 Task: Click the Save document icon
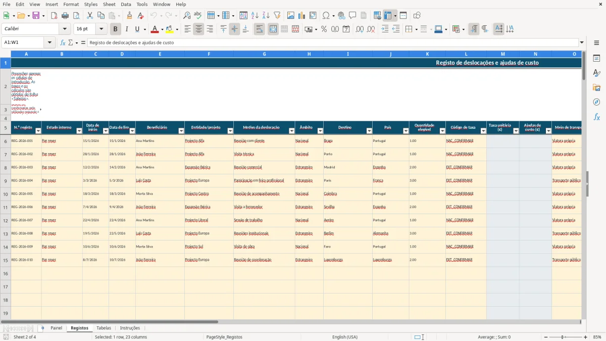[x=35, y=16]
